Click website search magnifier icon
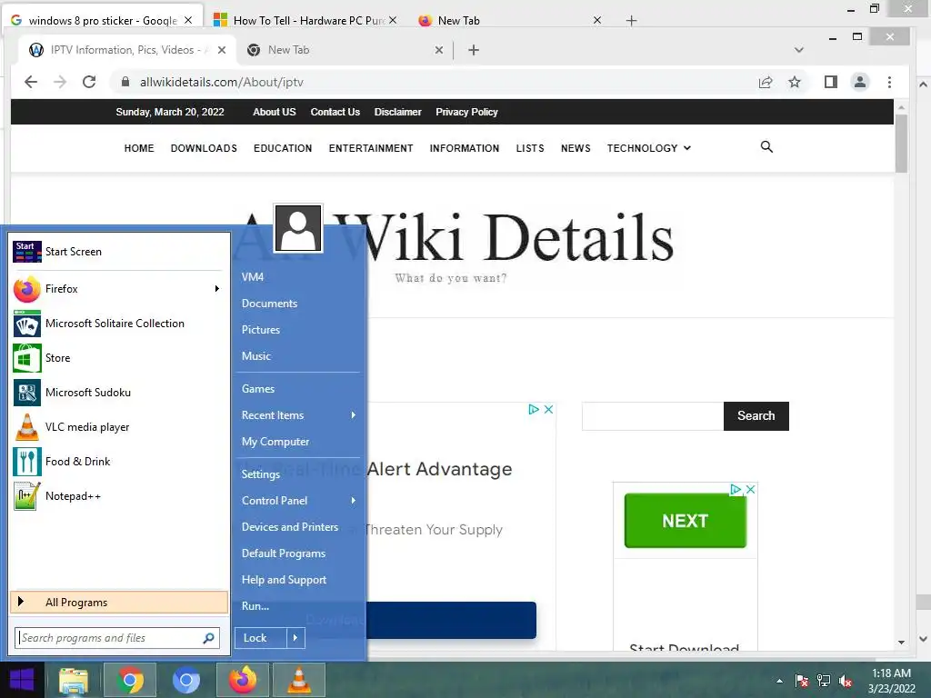Image resolution: width=931 pixels, height=698 pixels. [x=766, y=146]
